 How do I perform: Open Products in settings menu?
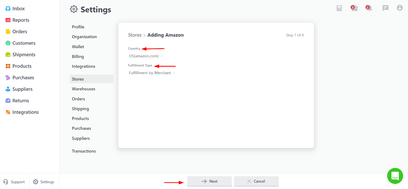pos(80,119)
